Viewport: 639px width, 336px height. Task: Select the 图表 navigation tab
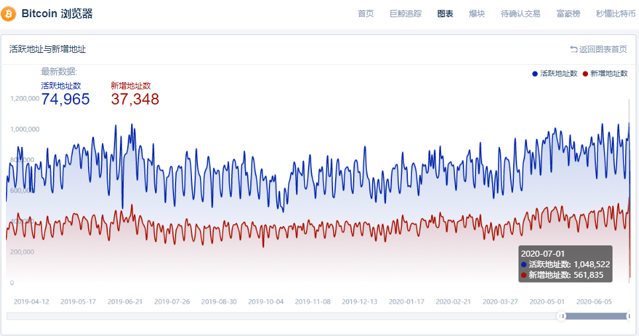tap(445, 14)
